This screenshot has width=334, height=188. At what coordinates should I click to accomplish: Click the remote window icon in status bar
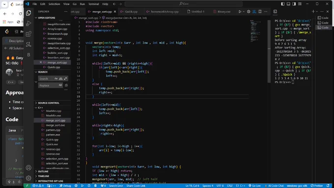point(27,186)
